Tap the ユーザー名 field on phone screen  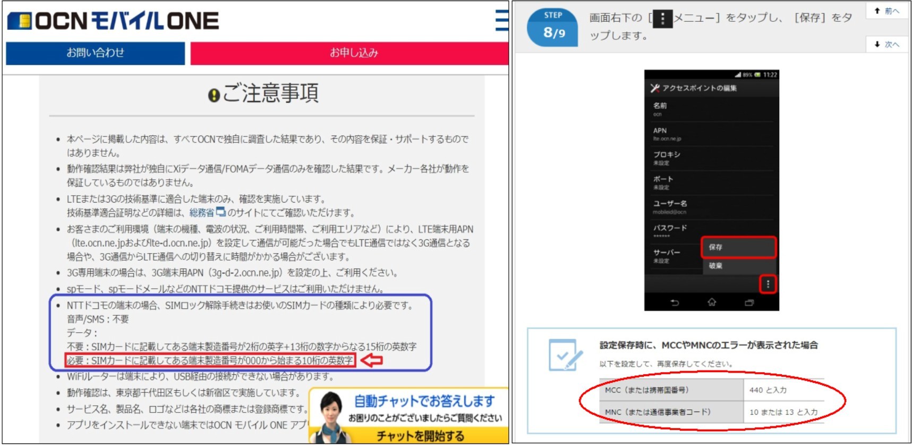click(x=712, y=207)
